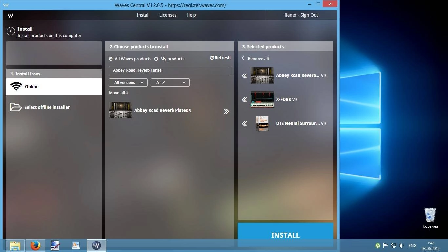Image resolution: width=448 pixels, height=252 pixels.
Task: Click the Action Center flag tray icon
Action: click(386, 246)
